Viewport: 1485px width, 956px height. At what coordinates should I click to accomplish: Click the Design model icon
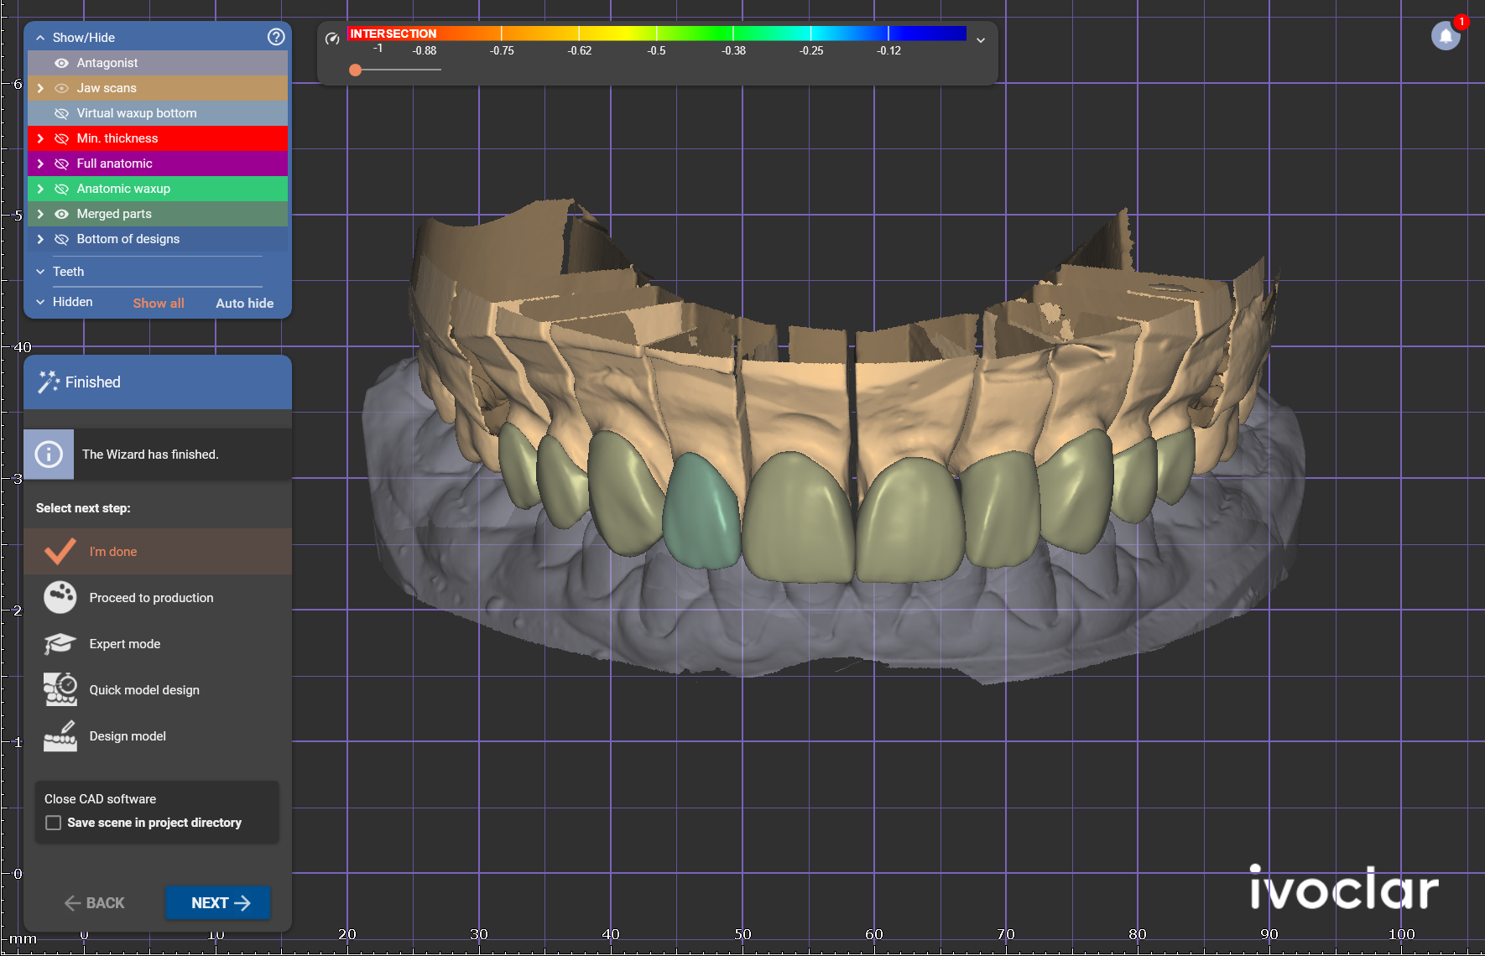[60, 735]
